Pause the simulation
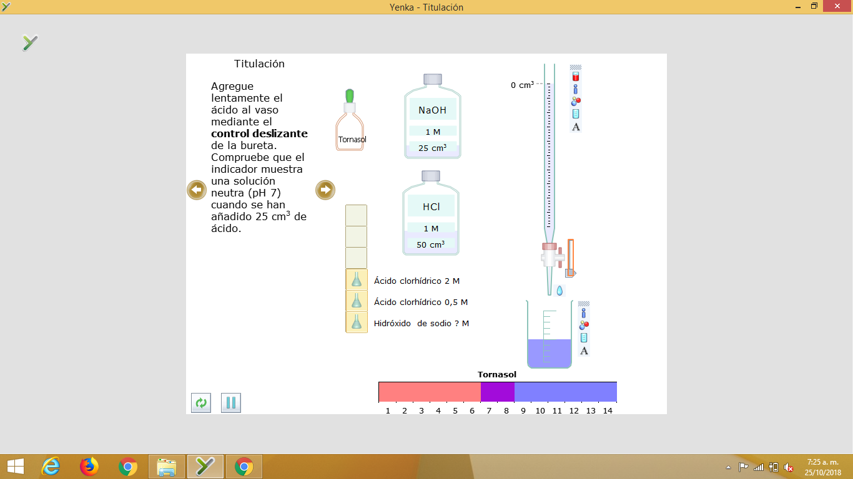The width and height of the screenshot is (853, 479). pos(231,403)
